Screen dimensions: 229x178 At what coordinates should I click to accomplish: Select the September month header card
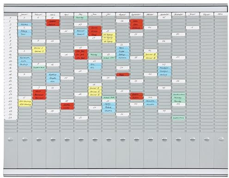click(137, 14)
